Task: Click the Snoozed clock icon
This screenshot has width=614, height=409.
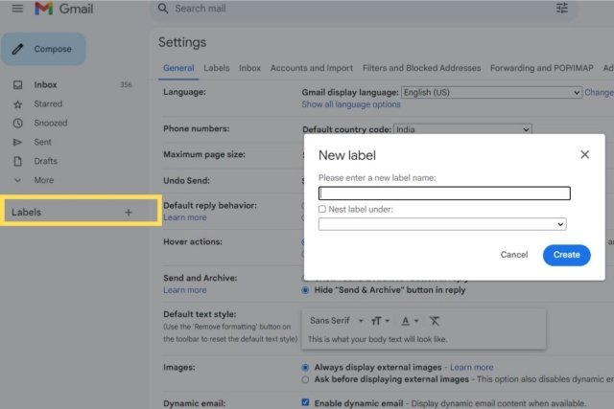Action: [17, 124]
